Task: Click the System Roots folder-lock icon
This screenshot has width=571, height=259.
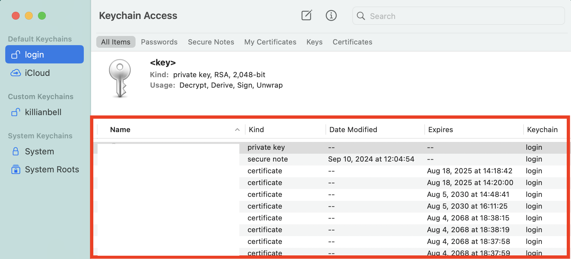Action: point(16,169)
